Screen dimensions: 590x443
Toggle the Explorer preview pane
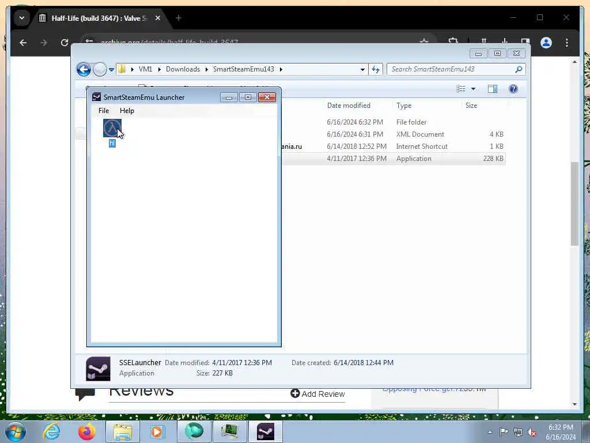[x=493, y=89]
